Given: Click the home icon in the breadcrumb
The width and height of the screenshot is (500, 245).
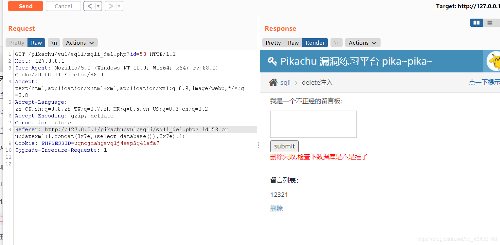Looking at the screenshot, I should (x=273, y=83).
